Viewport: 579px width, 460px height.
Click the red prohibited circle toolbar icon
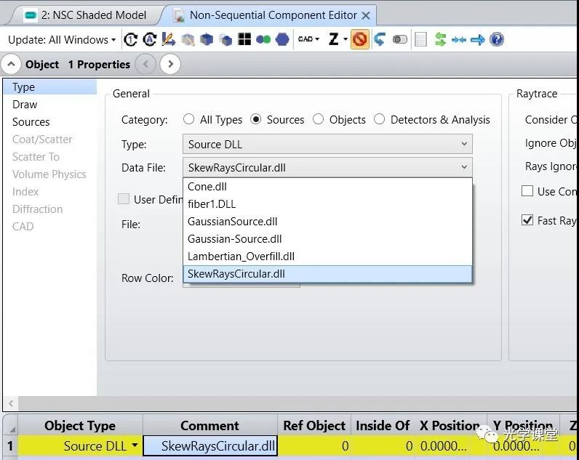[359, 39]
